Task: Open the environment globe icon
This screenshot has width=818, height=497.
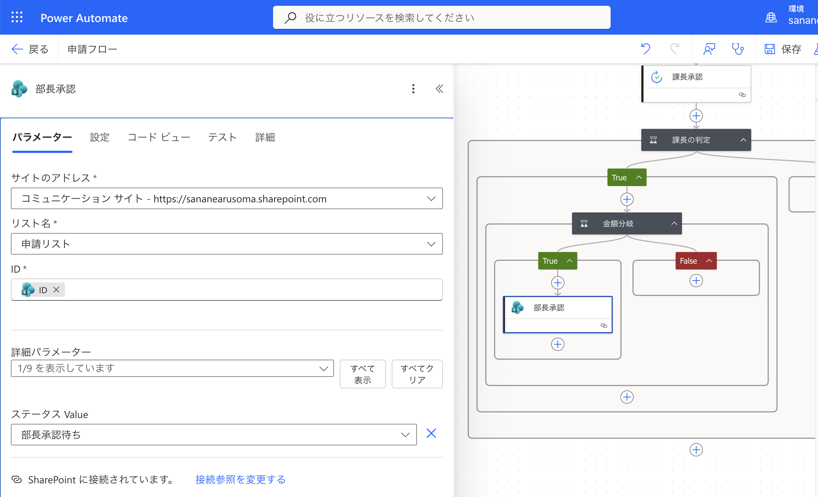Action: tap(771, 17)
